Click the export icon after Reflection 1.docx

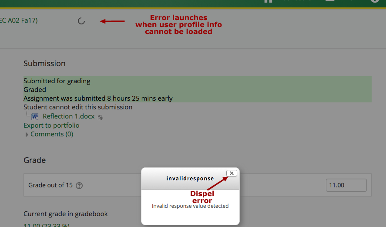101,117
